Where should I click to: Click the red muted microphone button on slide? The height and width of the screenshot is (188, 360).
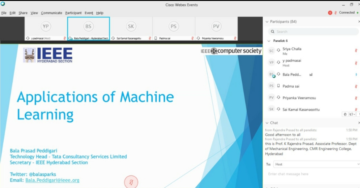[x=131, y=182]
